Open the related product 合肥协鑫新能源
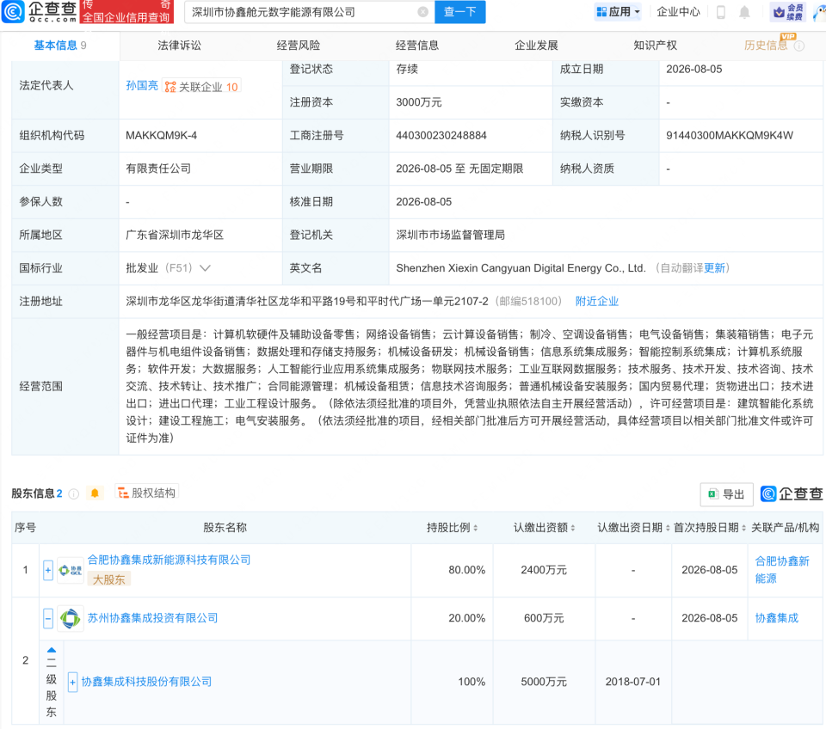826x729 pixels. click(782, 569)
